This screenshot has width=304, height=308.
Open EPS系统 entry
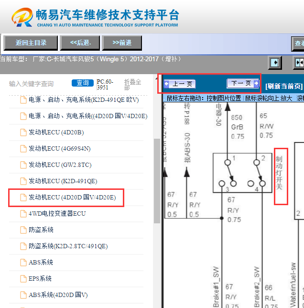[x=40, y=278]
